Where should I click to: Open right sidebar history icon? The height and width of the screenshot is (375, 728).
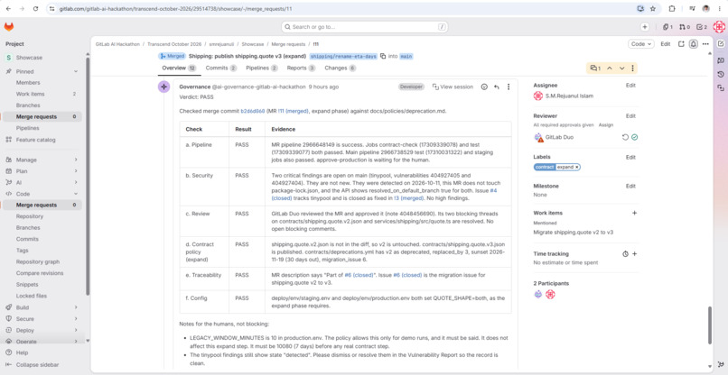tap(721, 74)
